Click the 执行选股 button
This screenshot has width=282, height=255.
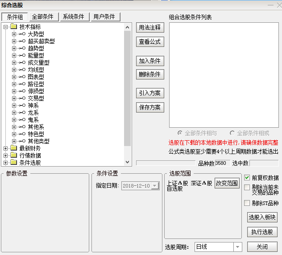pos(262,232)
